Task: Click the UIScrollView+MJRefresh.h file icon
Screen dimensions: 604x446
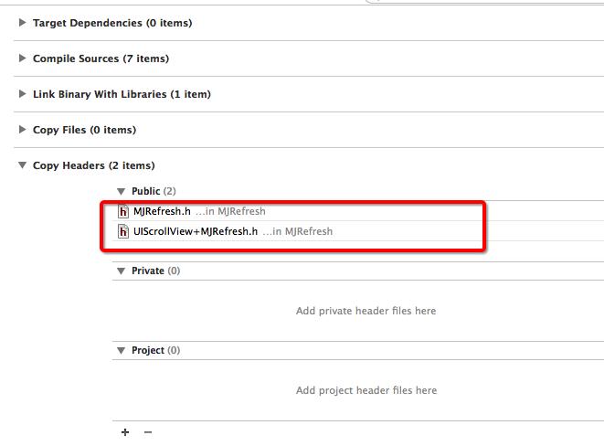Action: click(x=124, y=232)
